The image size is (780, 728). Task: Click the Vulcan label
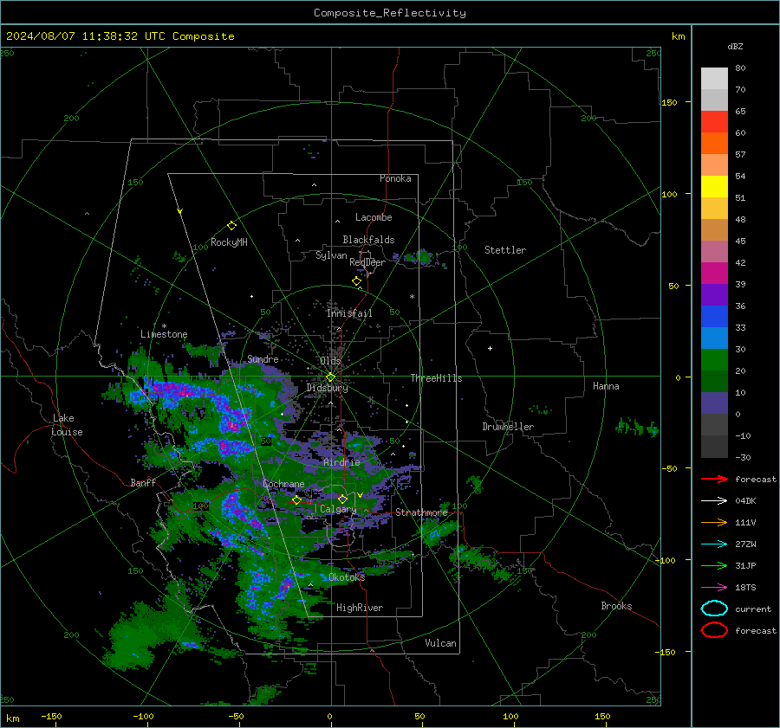pos(440,643)
